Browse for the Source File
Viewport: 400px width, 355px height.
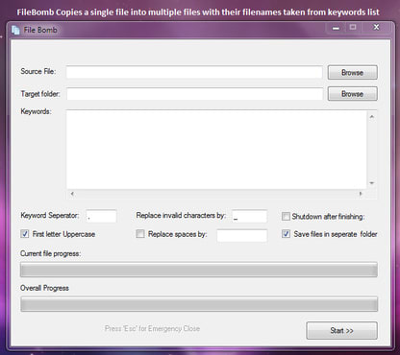point(352,73)
